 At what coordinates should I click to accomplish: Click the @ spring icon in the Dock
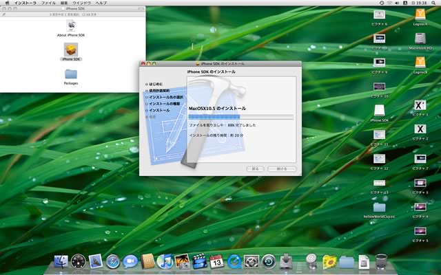311,261
